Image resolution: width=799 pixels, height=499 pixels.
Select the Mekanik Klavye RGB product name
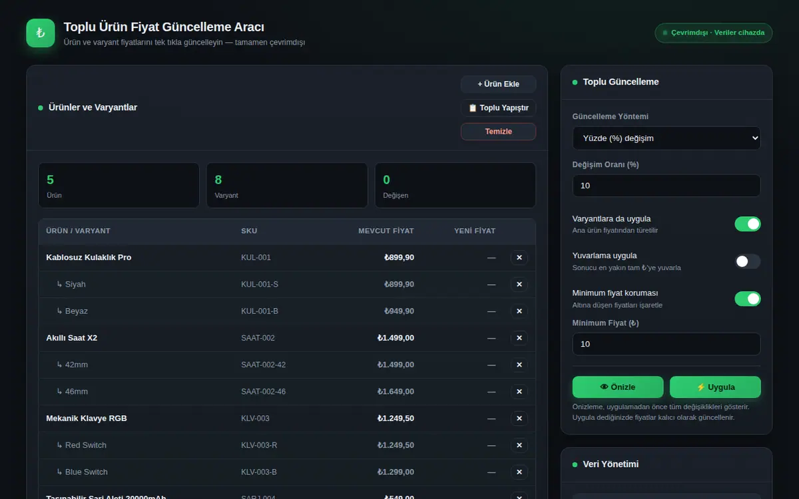[x=87, y=418]
